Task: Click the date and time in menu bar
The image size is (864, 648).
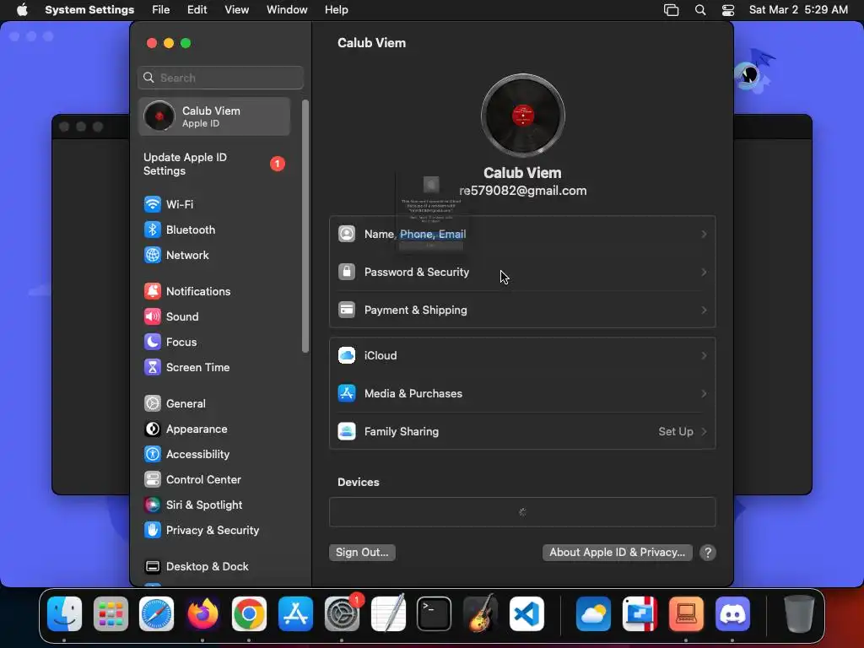Action: click(798, 10)
